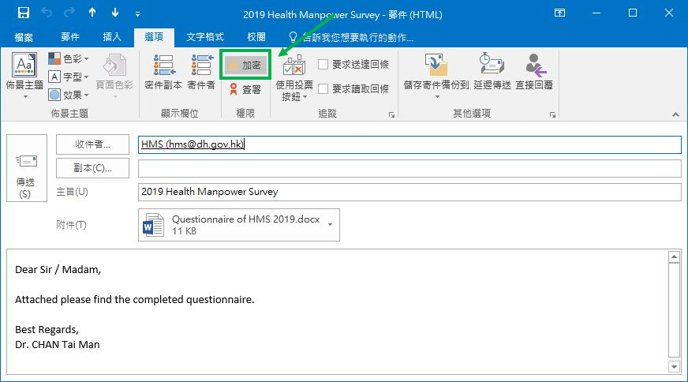Collapse the ribbon with the chevron
This screenshot has width=688, height=382.
pos(675,114)
